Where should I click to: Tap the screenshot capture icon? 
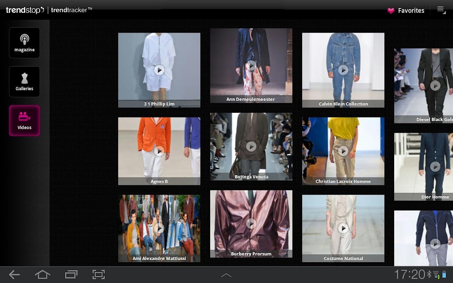pyautogui.click(x=99, y=274)
